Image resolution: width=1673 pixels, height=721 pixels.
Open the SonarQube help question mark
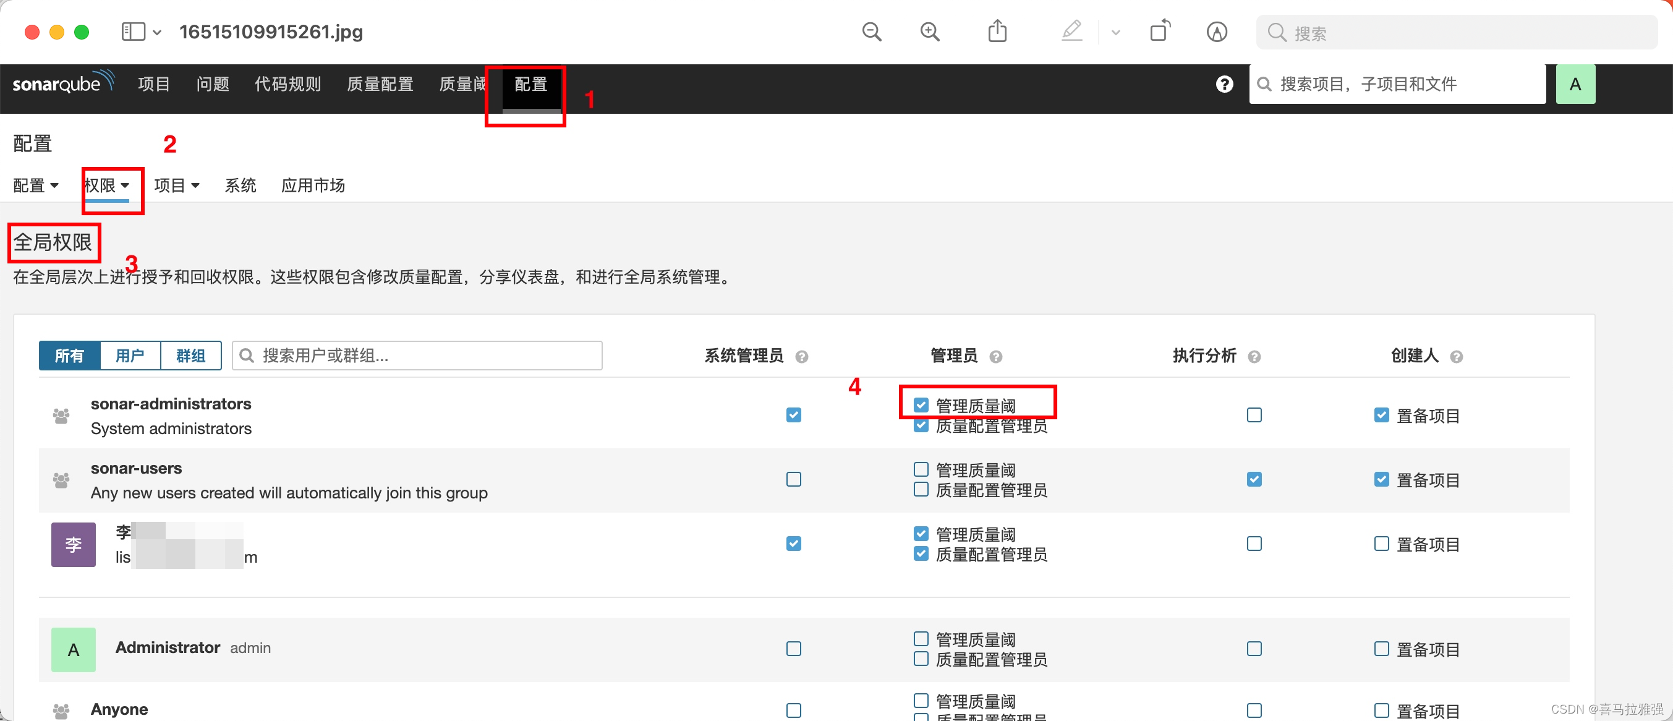[1224, 84]
